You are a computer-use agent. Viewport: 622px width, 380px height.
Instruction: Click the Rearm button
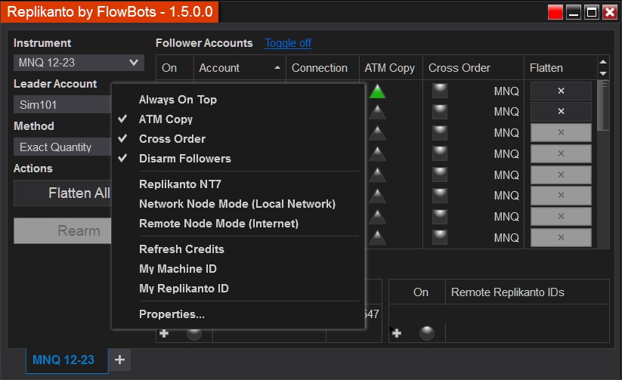pyautogui.click(x=63, y=231)
